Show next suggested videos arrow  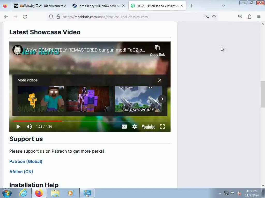pos(162,99)
